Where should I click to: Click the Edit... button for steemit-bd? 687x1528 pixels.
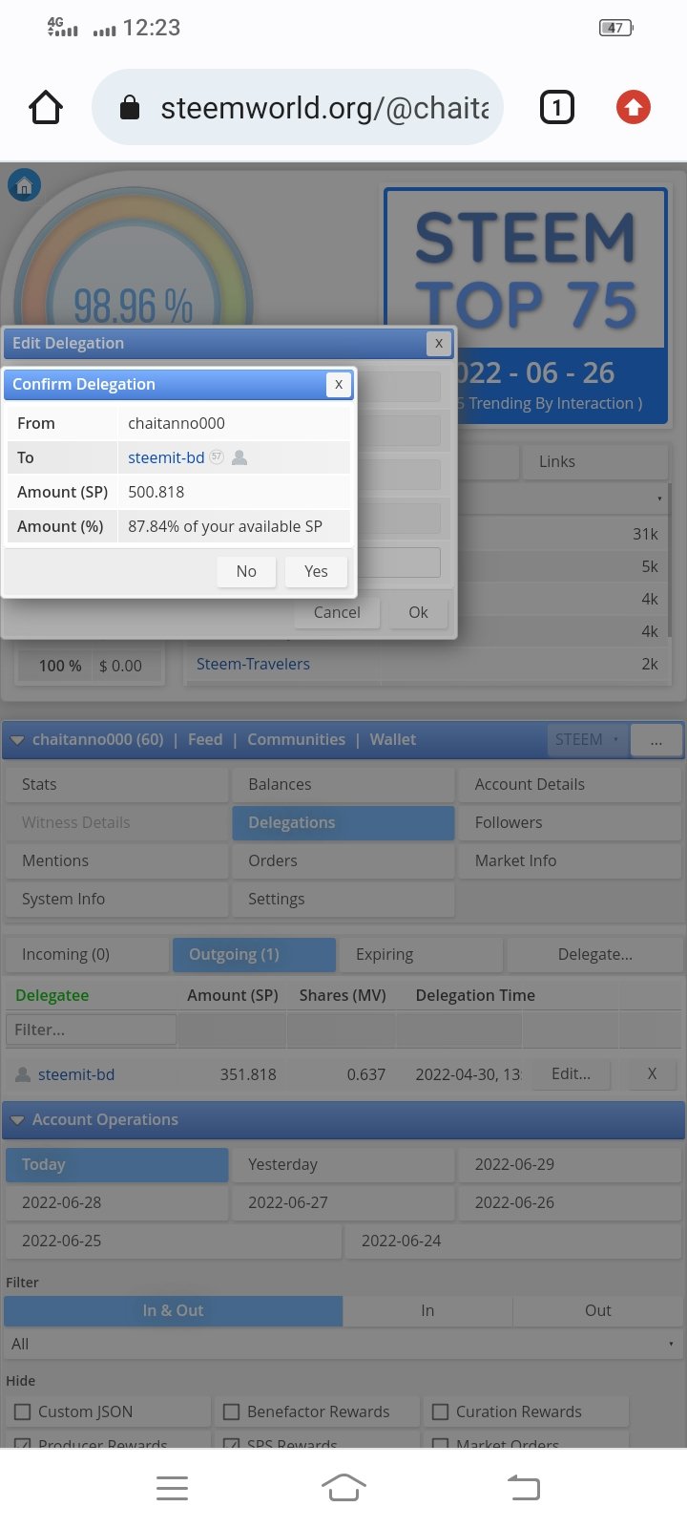[x=571, y=1073]
